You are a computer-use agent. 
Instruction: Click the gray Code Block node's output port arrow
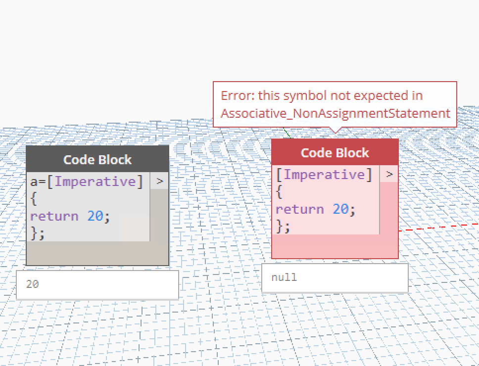click(159, 181)
